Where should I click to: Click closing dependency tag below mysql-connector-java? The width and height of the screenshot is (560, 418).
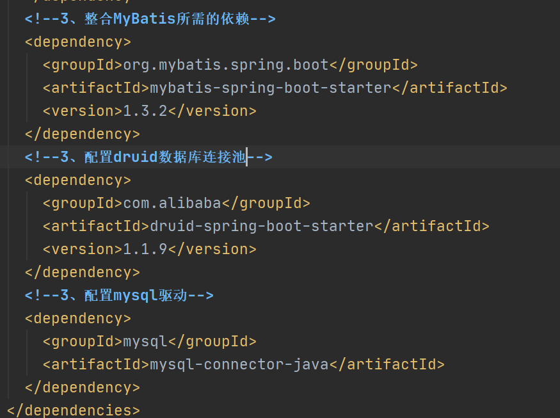(x=83, y=388)
